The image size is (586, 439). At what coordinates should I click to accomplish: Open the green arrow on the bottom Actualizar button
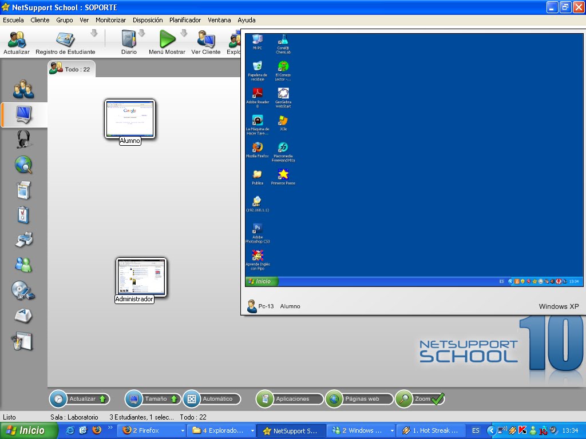[103, 399]
